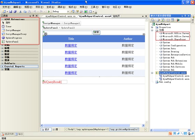Select Web.config in Solution Explorer
The height and width of the screenshot is (140, 195).
(x=165, y=82)
